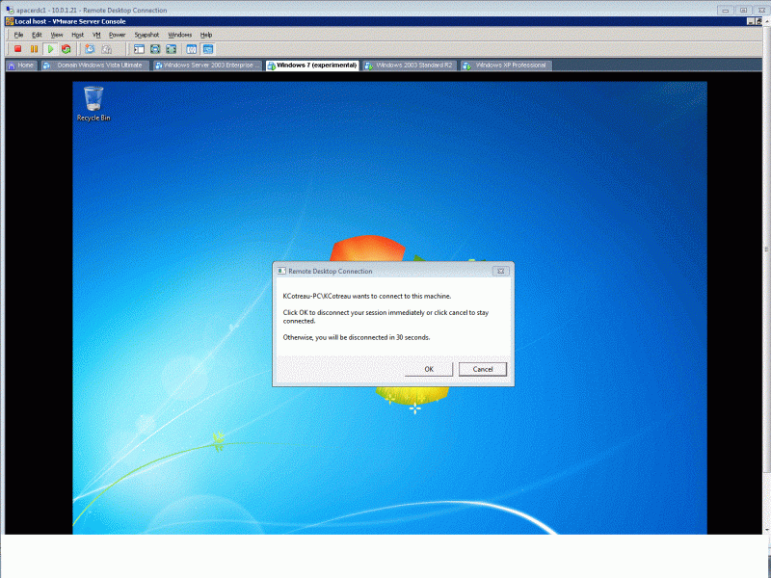This screenshot has width=771, height=578.
Task: Take a snapshot of the virtual machine
Action: pyautogui.click(x=89, y=48)
